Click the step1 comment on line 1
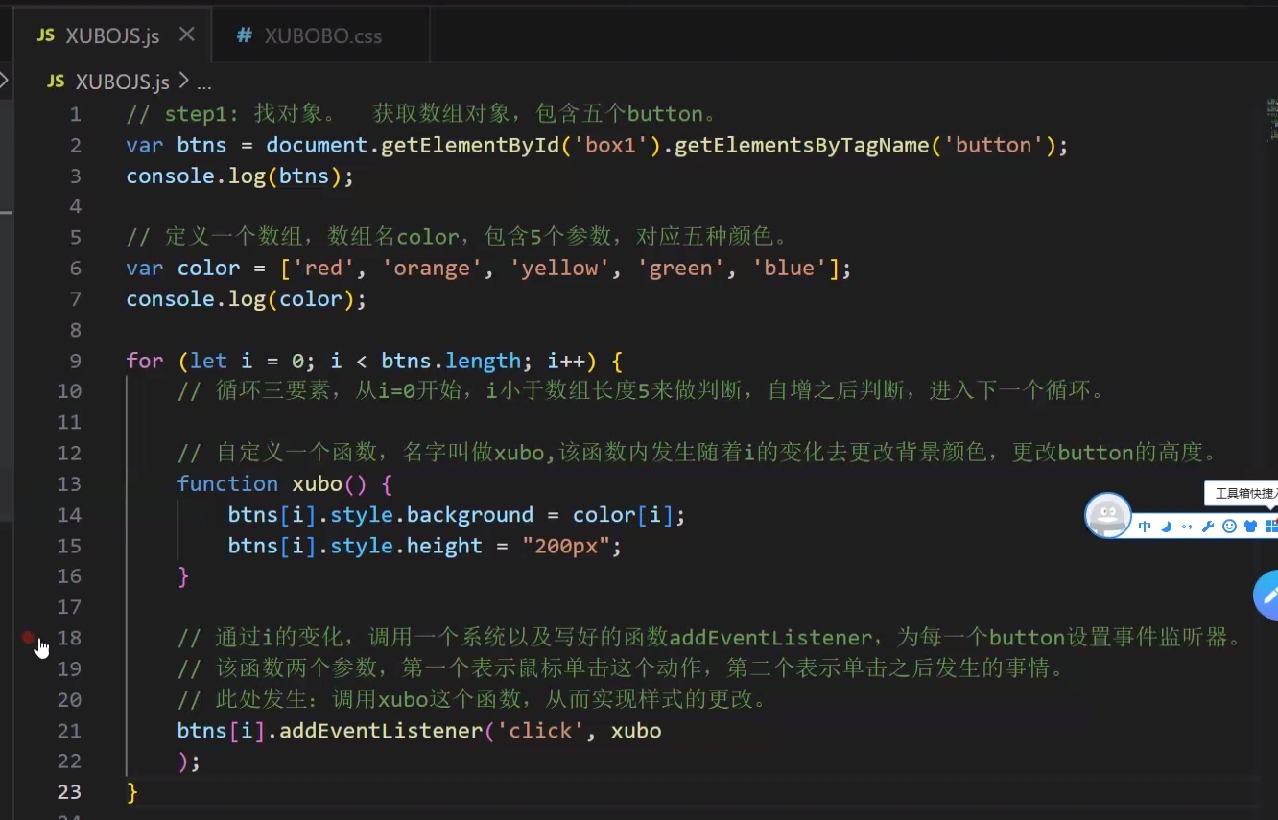Viewport: 1278px width, 820px height. (x=422, y=114)
